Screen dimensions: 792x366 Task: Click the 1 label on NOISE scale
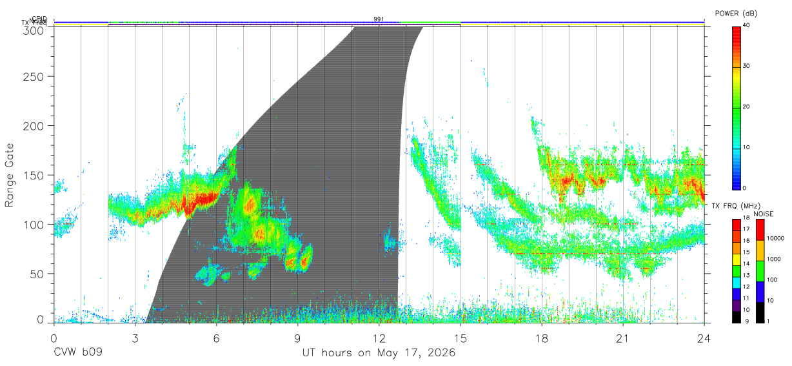point(767,321)
